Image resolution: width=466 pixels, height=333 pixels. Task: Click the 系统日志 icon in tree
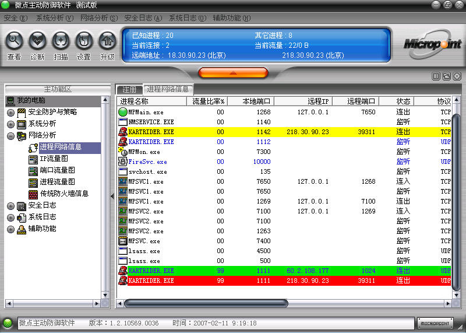pos(22,218)
